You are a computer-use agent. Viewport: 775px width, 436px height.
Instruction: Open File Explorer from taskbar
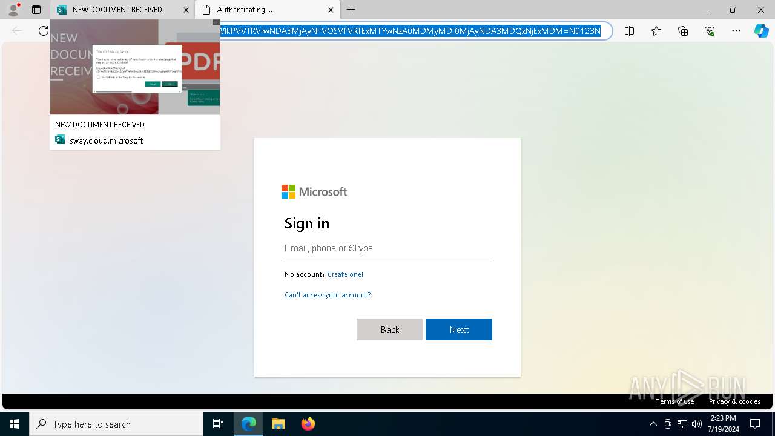click(x=278, y=424)
